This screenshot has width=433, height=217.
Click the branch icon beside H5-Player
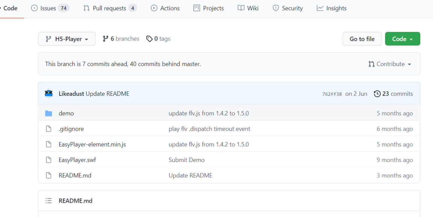pos(49,39)
